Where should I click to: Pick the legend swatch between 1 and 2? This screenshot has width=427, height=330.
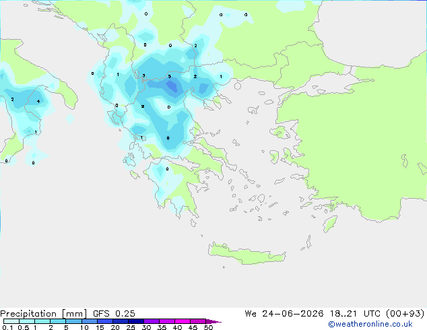pos(42,321)
